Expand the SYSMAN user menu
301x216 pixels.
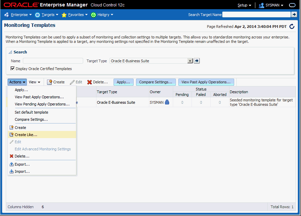click(274, 5)
